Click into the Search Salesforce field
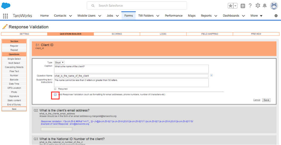This screenshot has width=281, height=145. [137, 6]
